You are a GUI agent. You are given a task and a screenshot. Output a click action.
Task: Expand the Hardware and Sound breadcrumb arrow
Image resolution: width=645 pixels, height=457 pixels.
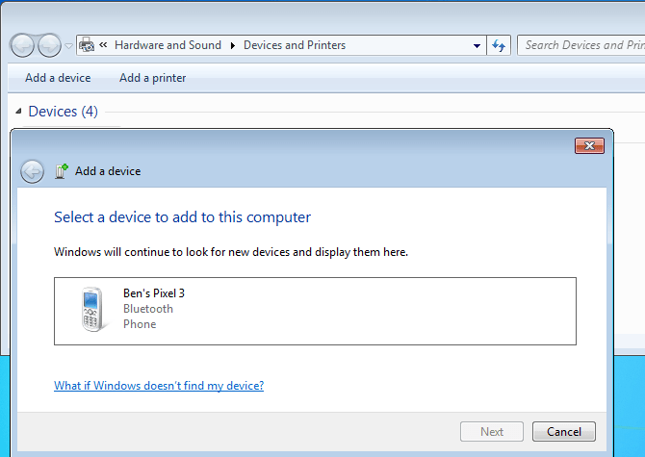pos(232,45)
